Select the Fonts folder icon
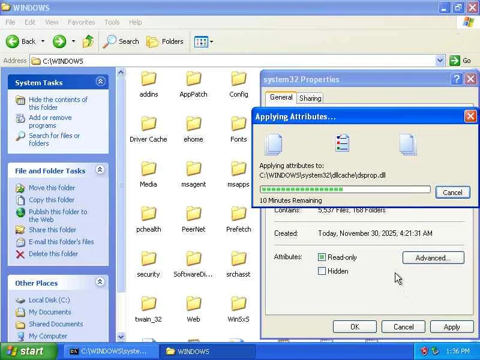The width and height of the screenshot is (480, 360). 238,124
